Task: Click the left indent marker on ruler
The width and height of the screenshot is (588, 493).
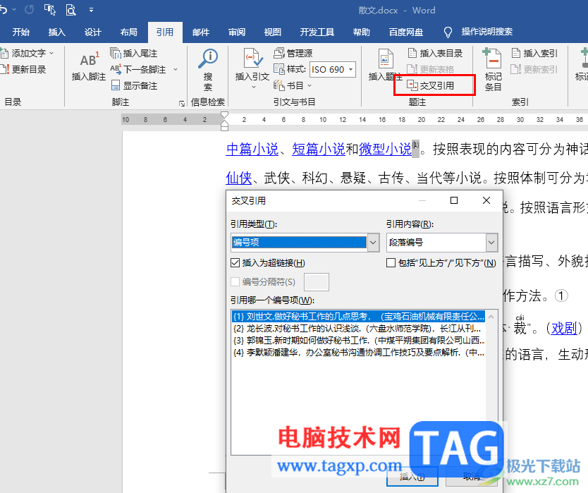Action: click(225, 128)
